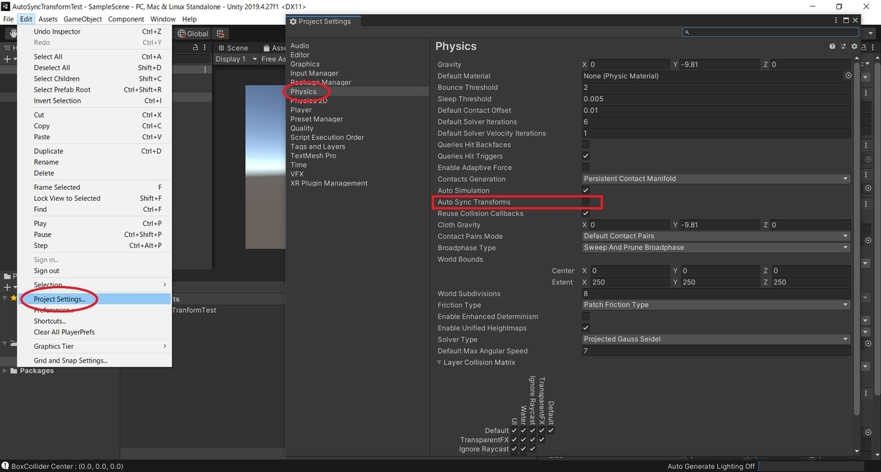Image resolution: width=881 pixels, height=472 pixels.
Task: Open Project Settings window kebab menu
Action: point(836,21)
